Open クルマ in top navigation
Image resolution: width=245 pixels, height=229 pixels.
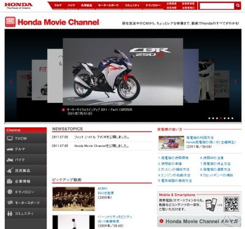tap(58, 6)
